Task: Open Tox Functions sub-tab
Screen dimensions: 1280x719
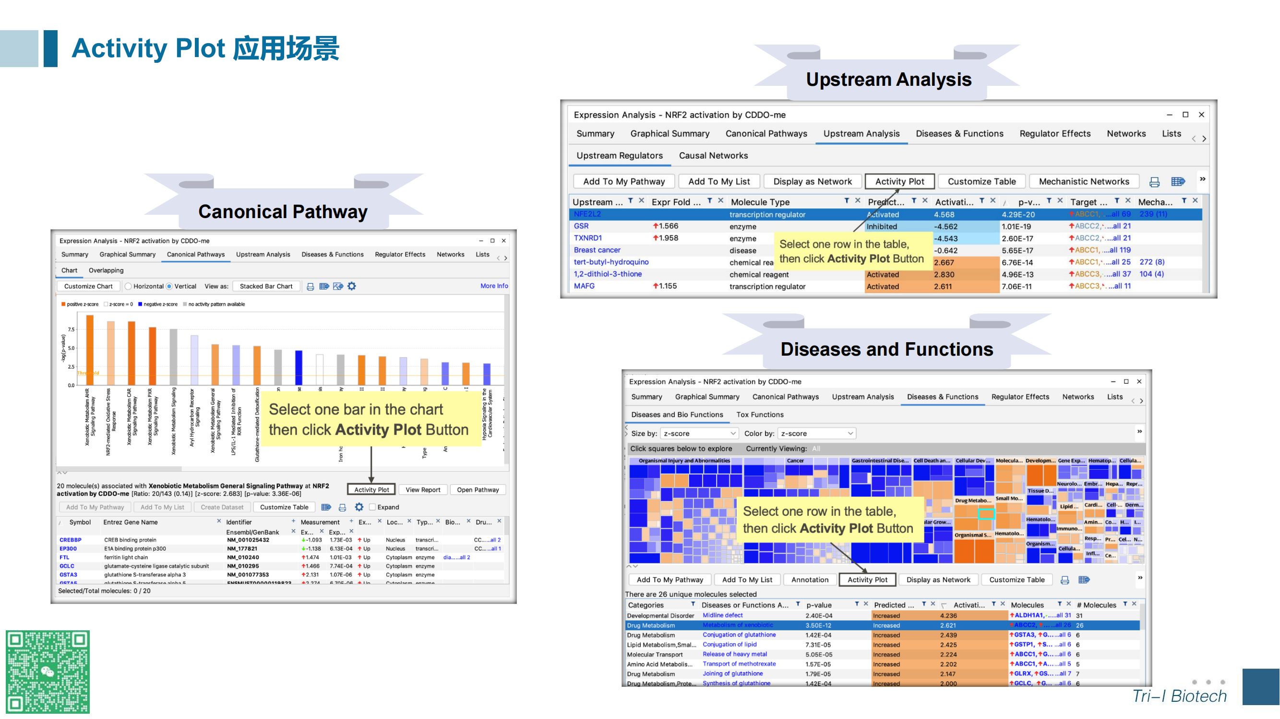Action: pyautogui.click(x=760, y=414)
